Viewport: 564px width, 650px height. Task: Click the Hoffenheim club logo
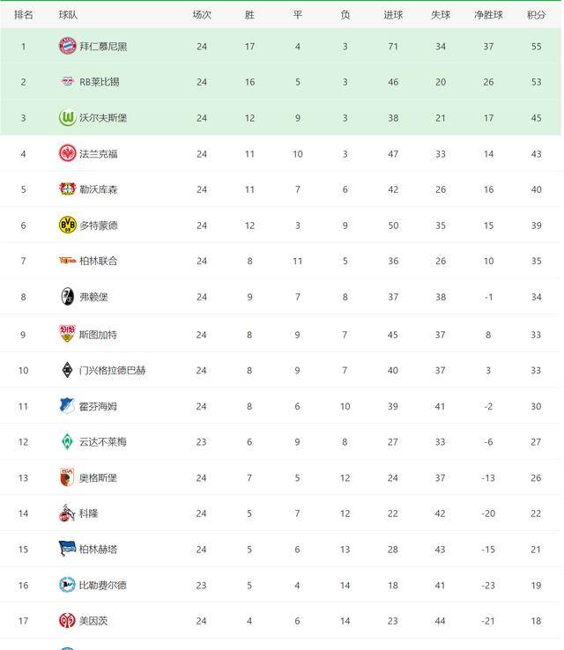(68, 406)
